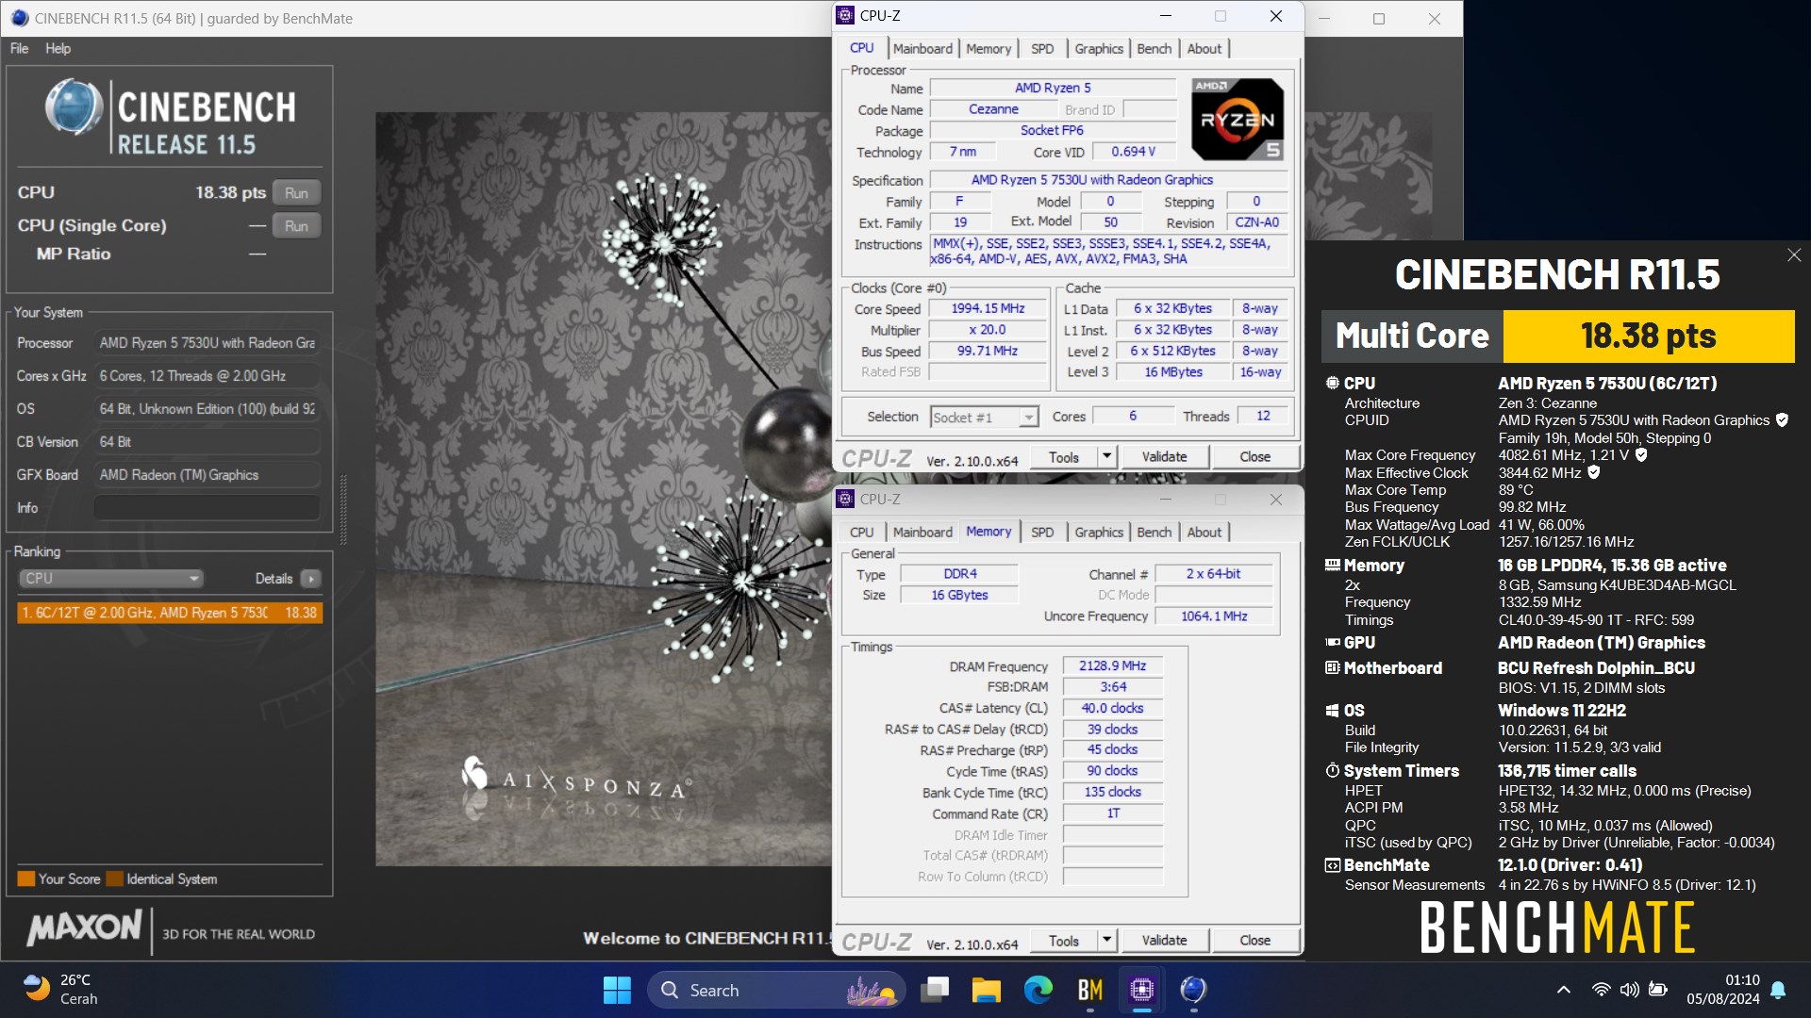1811x1018 pixels.
Task: Open notification bell icon
Action: tap(1778, 990)
